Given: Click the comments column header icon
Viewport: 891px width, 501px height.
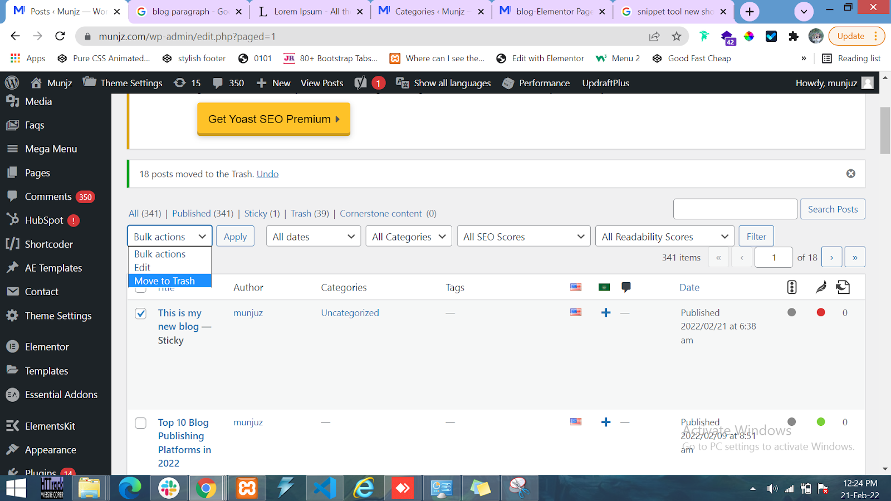Looking at the screenshot, I should 626,287.
